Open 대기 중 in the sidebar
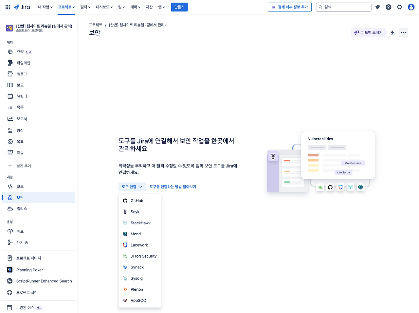This screenshot has height=313, width=419. point(39,243)
